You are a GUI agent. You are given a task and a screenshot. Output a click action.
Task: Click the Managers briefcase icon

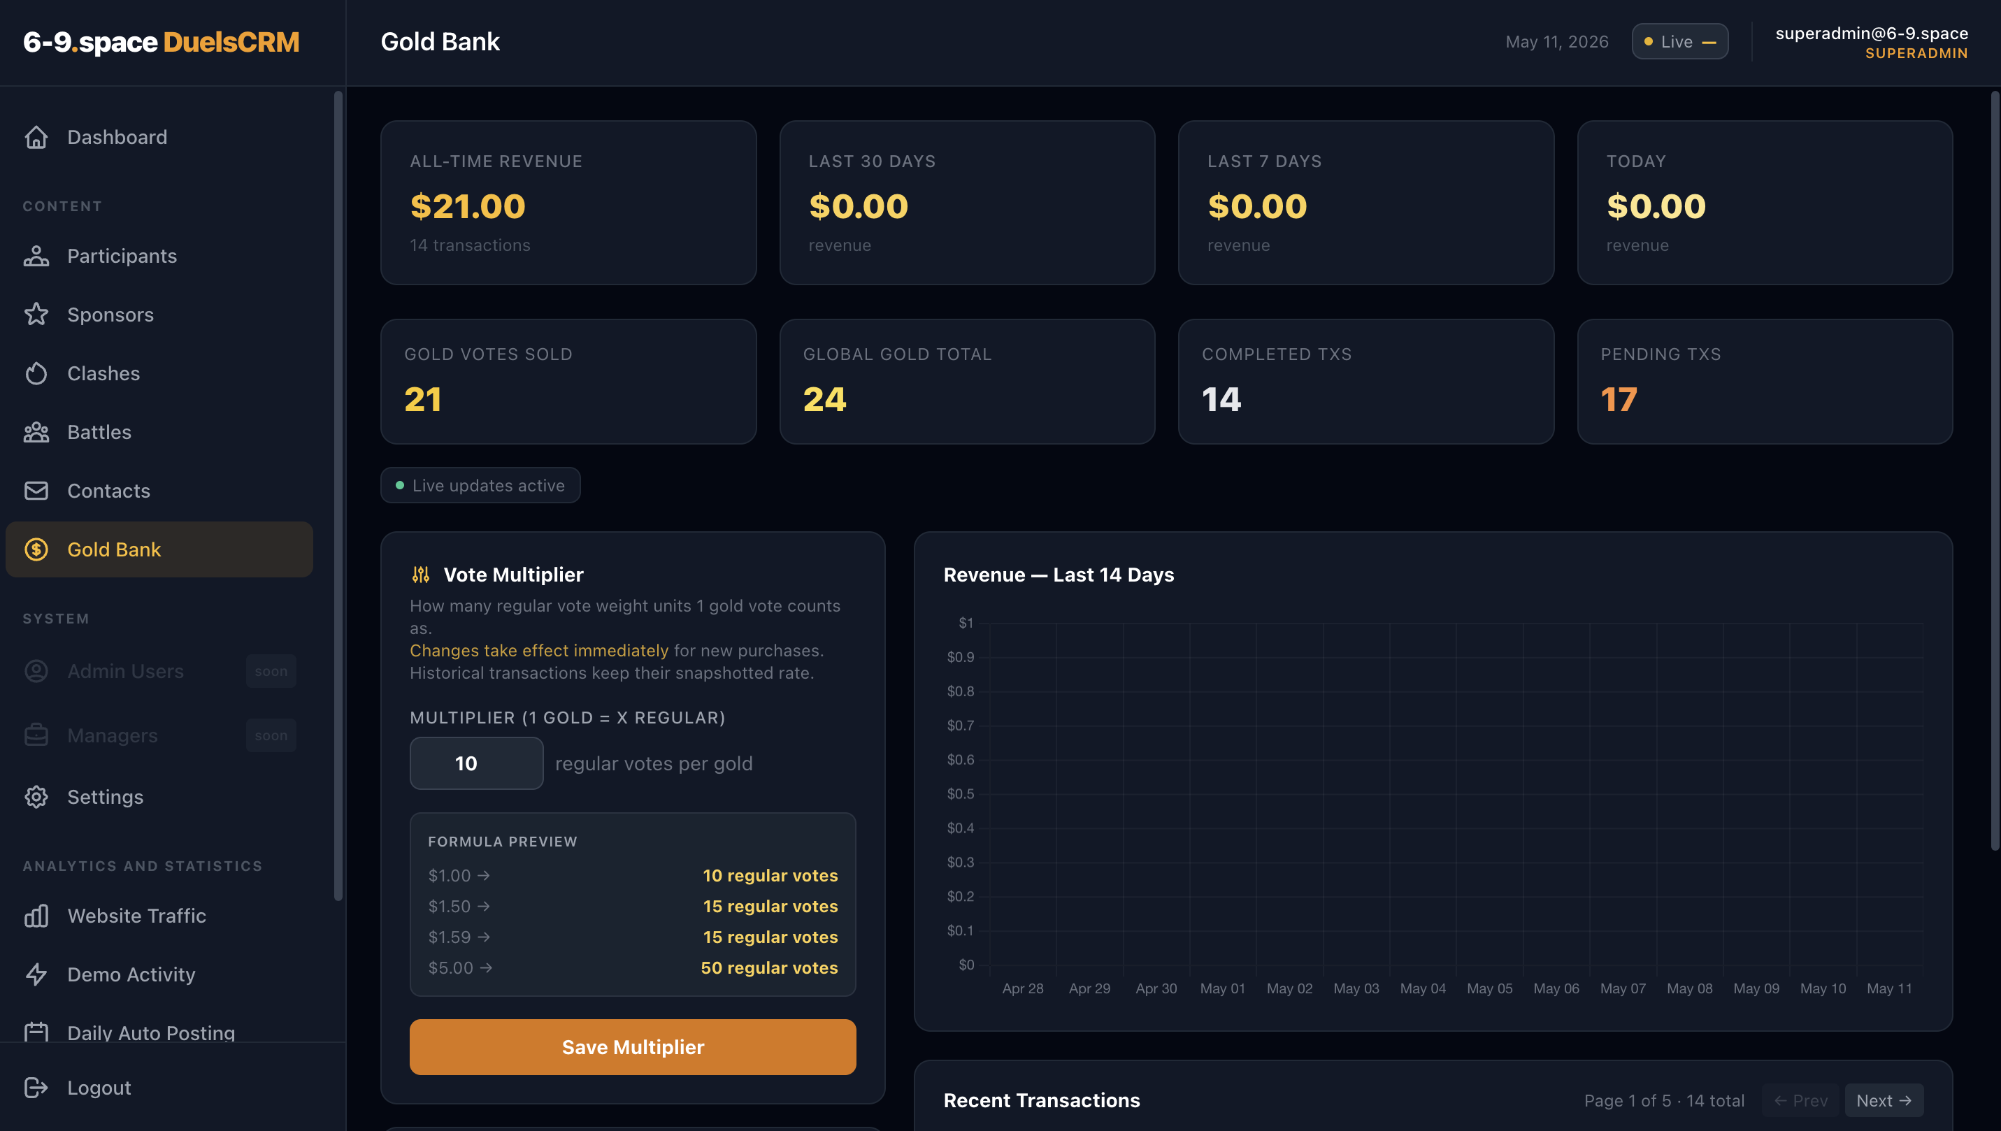pyautogui.click(x=36, y=735)
